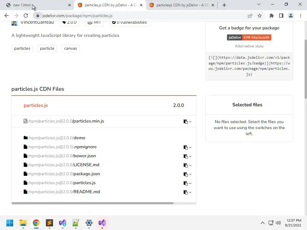Open VincentGarreau author link
Screen dimensions: 307x230
(37, 22)
